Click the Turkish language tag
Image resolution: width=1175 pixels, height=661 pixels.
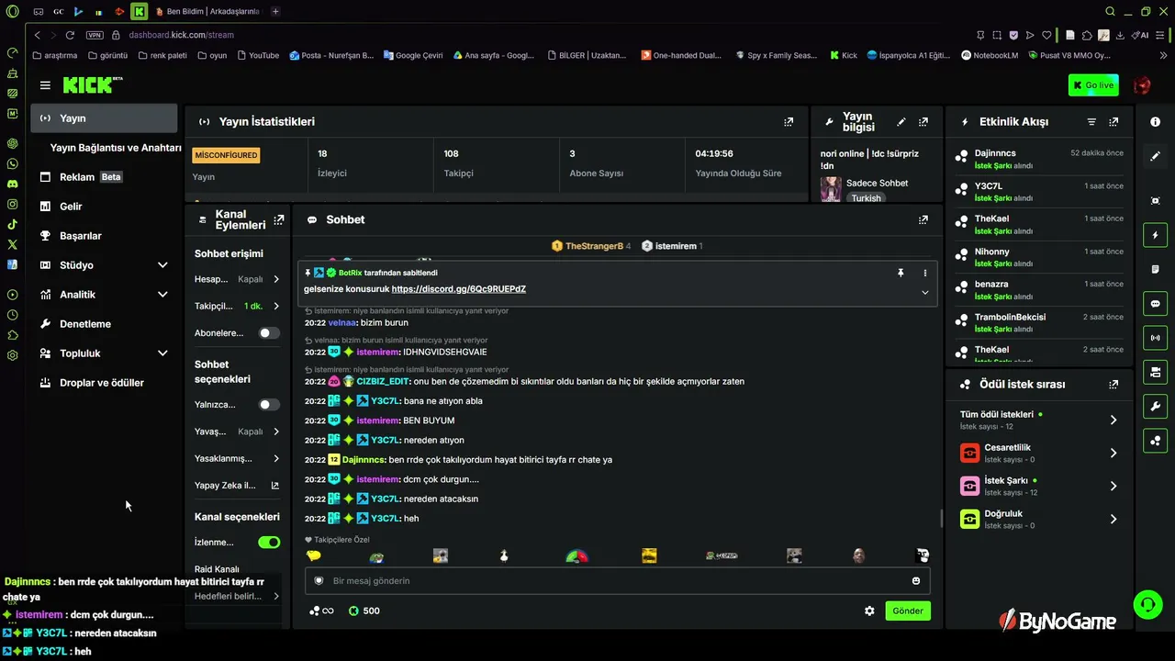tap(866, 198)
